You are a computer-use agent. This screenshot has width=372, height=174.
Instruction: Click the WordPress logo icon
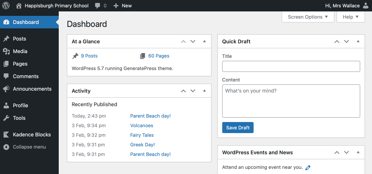[x=6, y=6]
